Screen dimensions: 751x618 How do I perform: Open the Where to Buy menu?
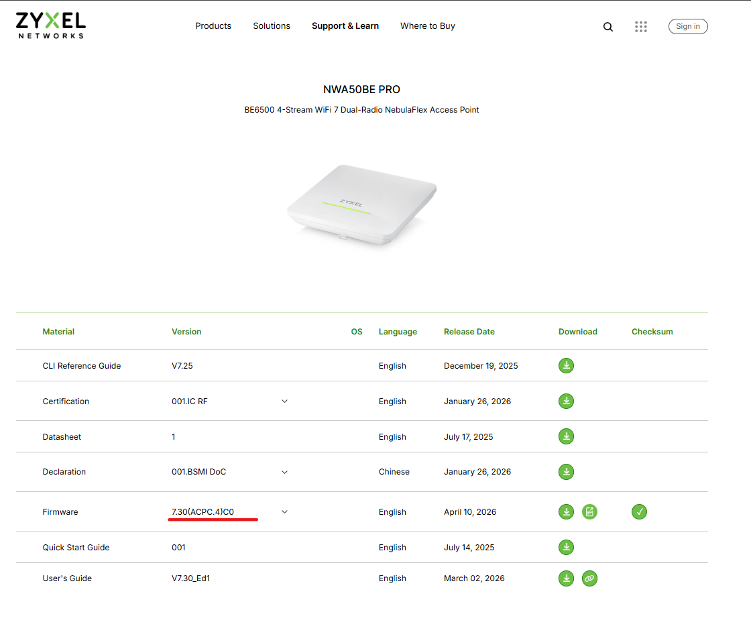[x=428, y=26]
